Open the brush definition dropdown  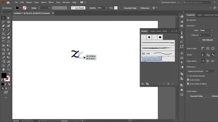(87, 8)
